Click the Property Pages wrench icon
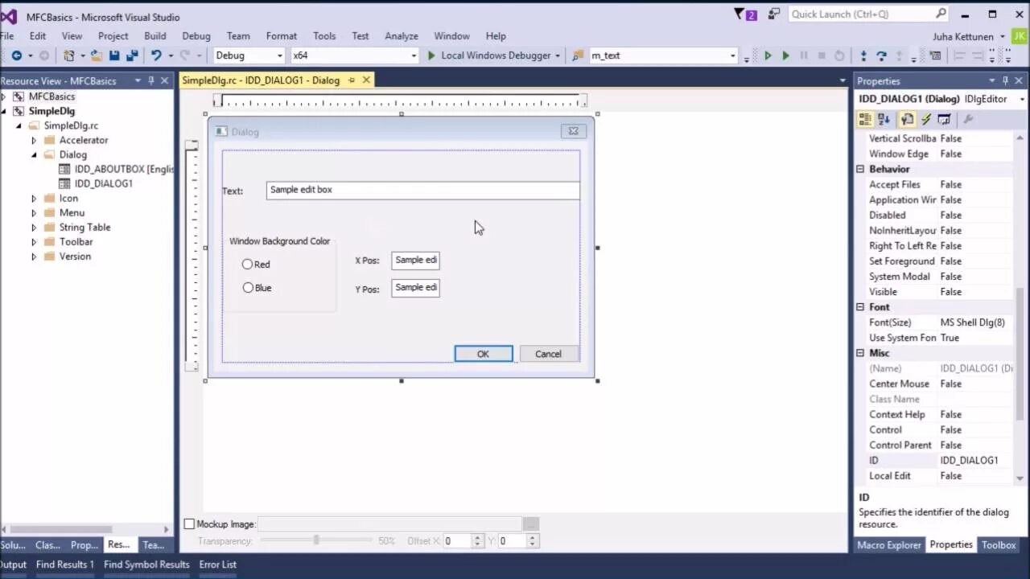1030x579 pixels. [x=968, y=119]
